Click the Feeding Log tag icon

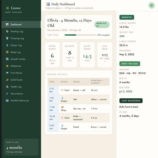7,31
